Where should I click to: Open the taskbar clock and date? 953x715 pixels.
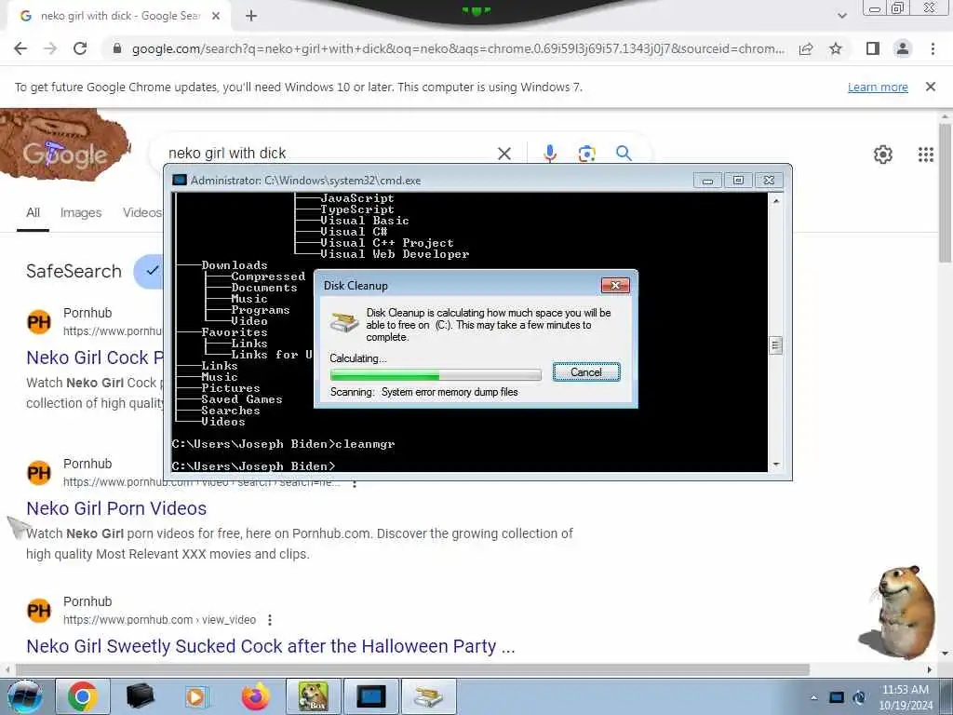(x=906, y=697)
